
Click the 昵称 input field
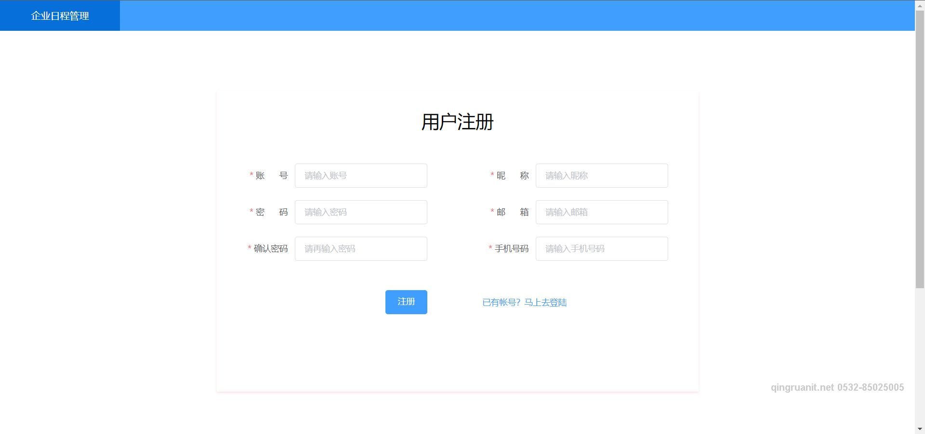click(x=601, y=175)
